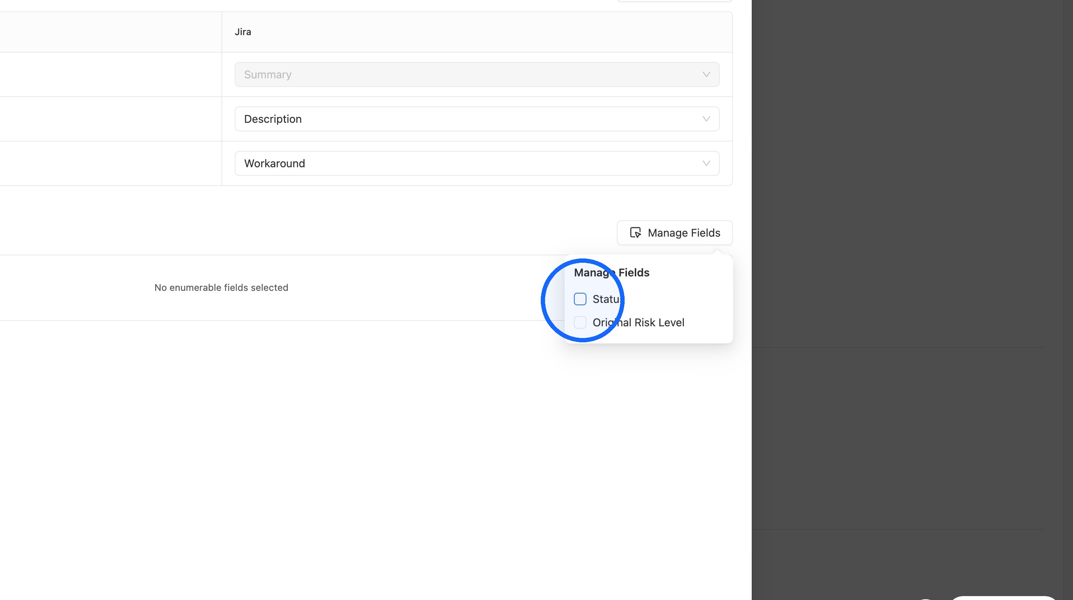Open the Description dropdown
Image resolution: width=1073 pixels, height=600 pixels.
[477, 119]
